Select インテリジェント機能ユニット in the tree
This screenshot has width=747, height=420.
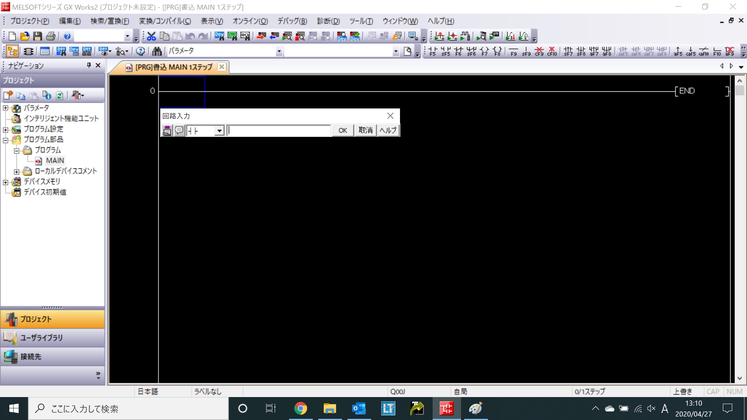tap(61, 119)
